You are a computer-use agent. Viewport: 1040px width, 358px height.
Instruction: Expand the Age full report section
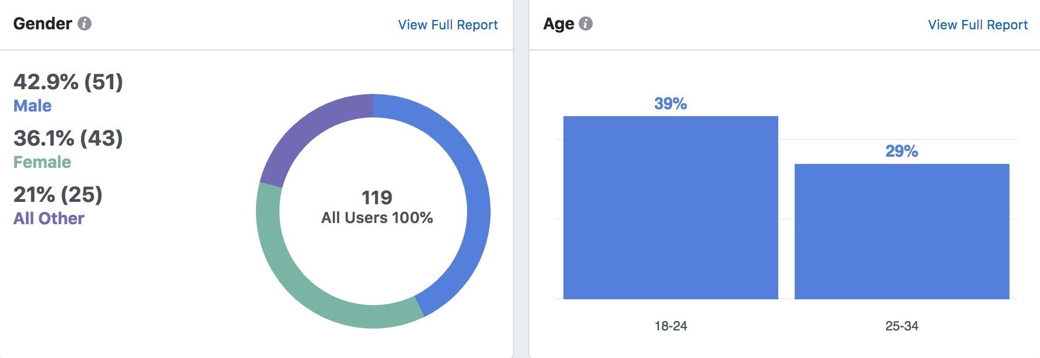[x=978, y=25]
